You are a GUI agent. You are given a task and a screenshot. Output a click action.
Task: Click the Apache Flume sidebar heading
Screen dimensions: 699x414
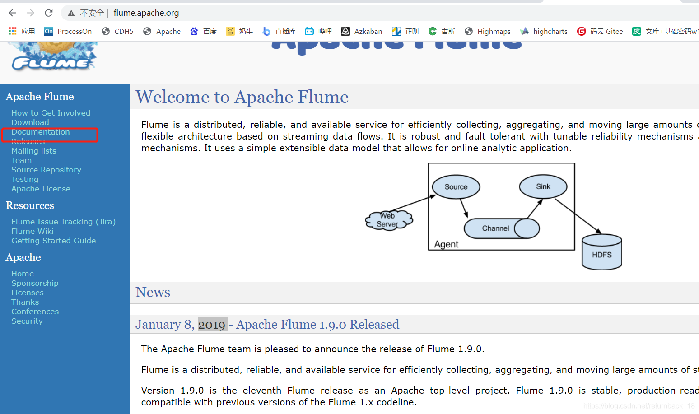[40, 97]
